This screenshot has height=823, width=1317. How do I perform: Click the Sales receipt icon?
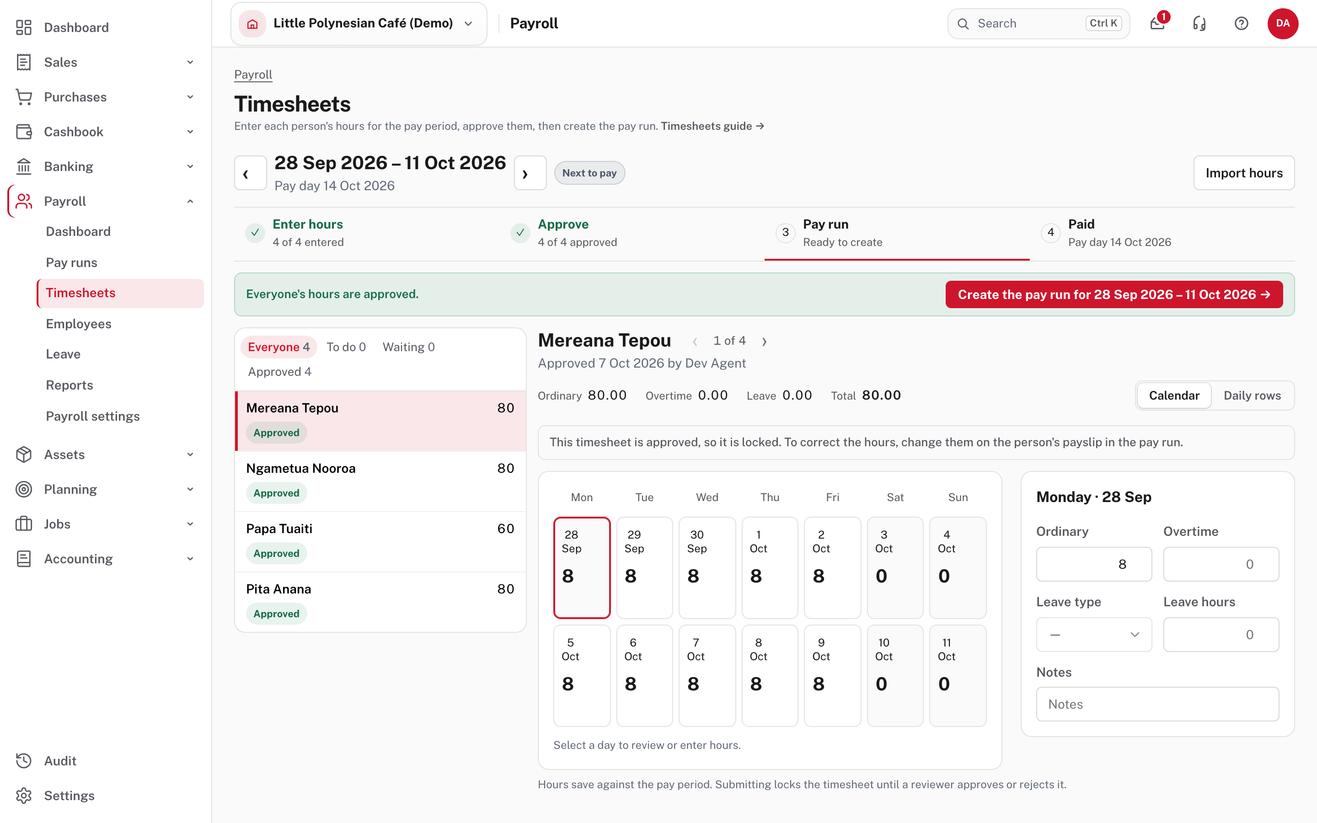[23, 62]
